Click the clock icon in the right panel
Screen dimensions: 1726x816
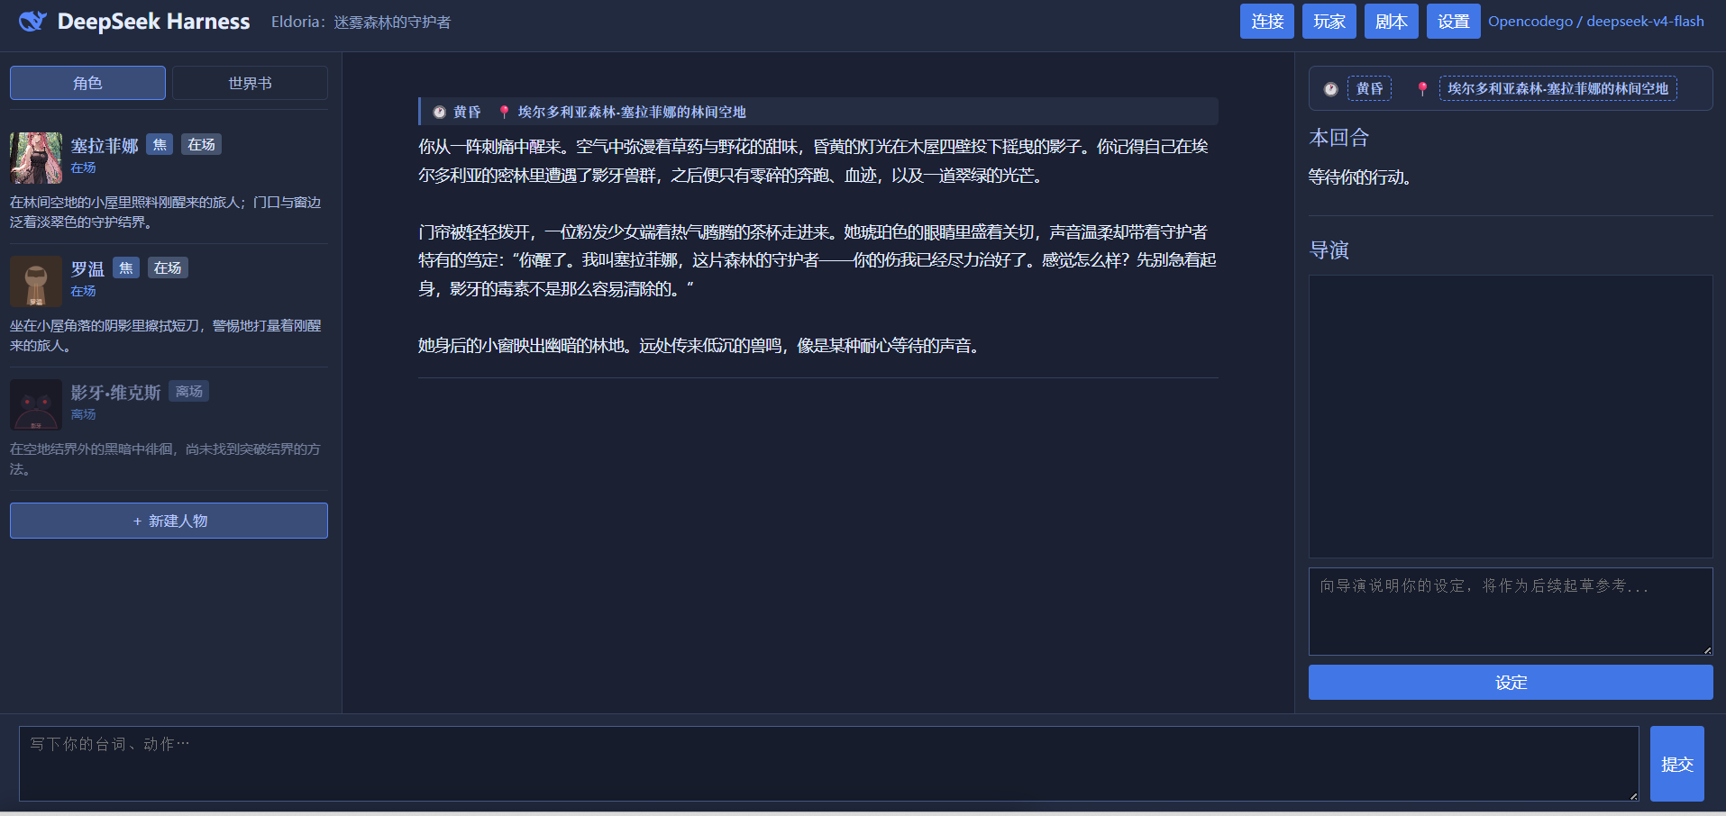point(1330,89)
